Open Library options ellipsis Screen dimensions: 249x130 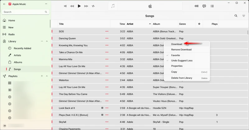coord(42,41)
